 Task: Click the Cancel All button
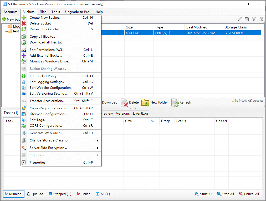pyautogui.click(x=249, y=194)
